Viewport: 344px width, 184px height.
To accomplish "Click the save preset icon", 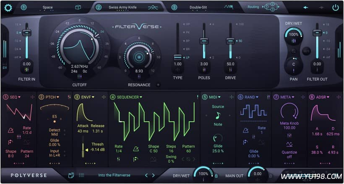I will click(71, 175).
